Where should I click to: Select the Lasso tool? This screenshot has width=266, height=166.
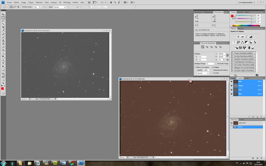[3, 21]
